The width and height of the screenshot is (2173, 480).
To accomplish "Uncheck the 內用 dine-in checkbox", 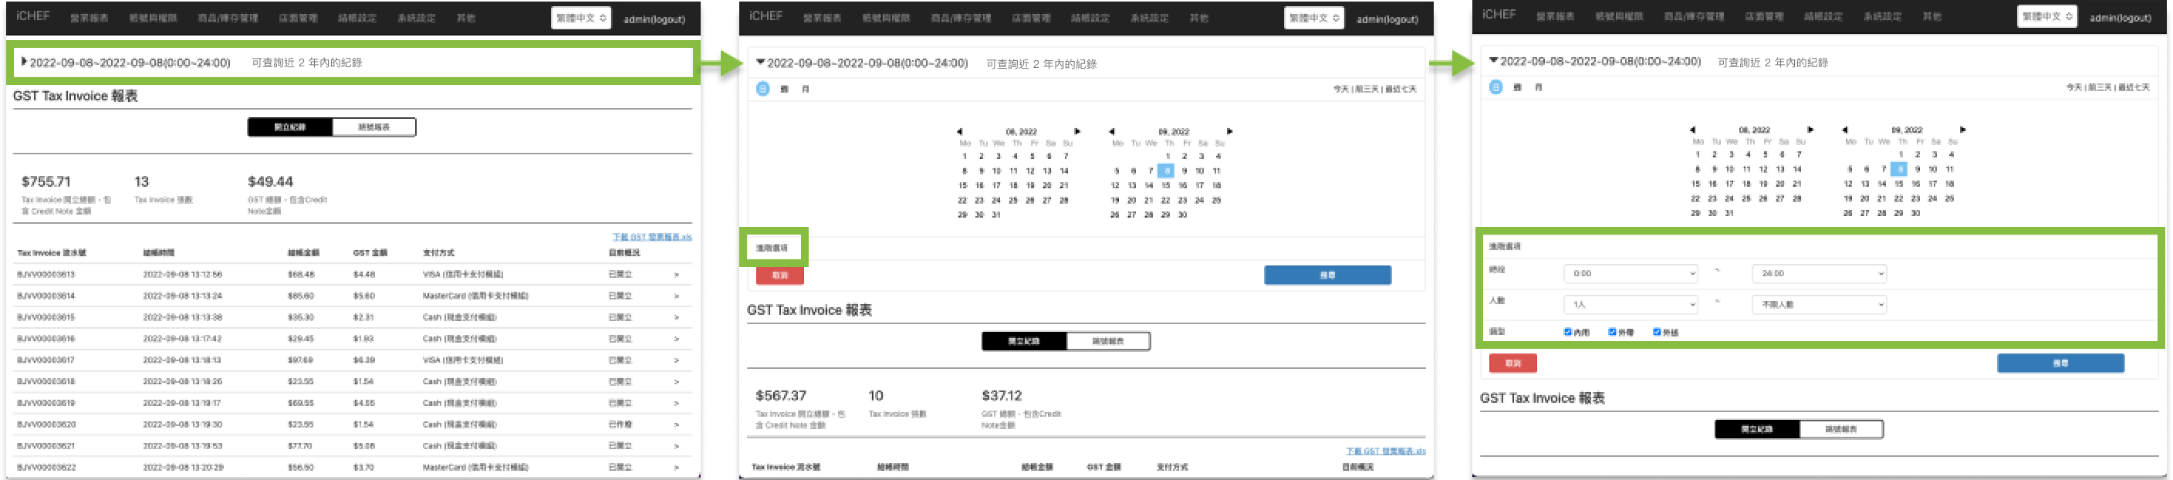I will (x=1567, y=332).
